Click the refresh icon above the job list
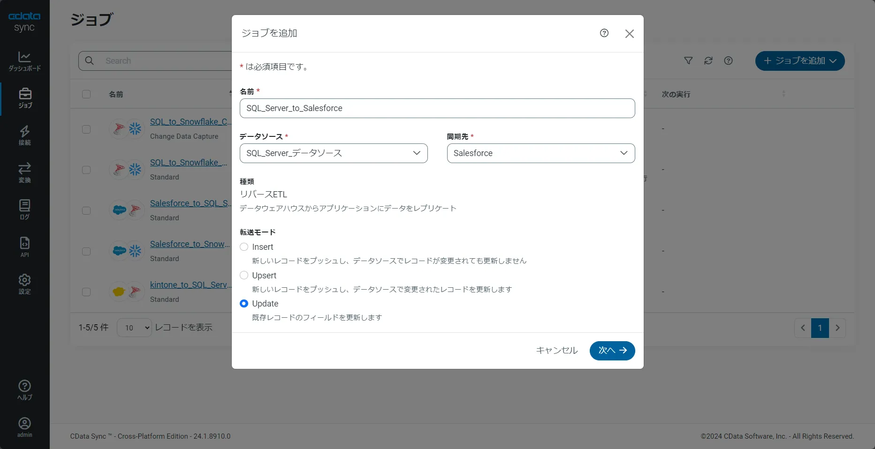The image size is (875, 449). pyautogui.click(x=708, y=61)
